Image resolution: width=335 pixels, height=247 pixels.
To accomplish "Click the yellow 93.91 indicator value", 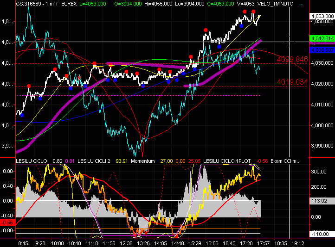I will point(122,161).
